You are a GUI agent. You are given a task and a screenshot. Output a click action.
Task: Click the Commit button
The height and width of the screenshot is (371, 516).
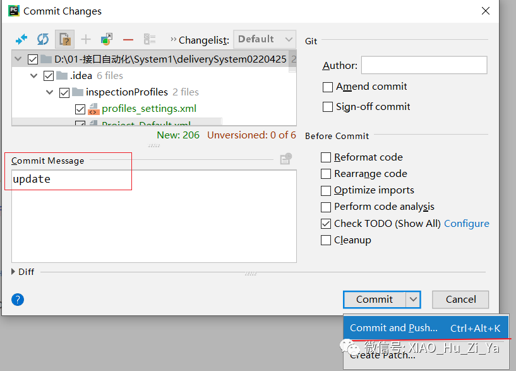pyautogui.click(x=375, y=300)
